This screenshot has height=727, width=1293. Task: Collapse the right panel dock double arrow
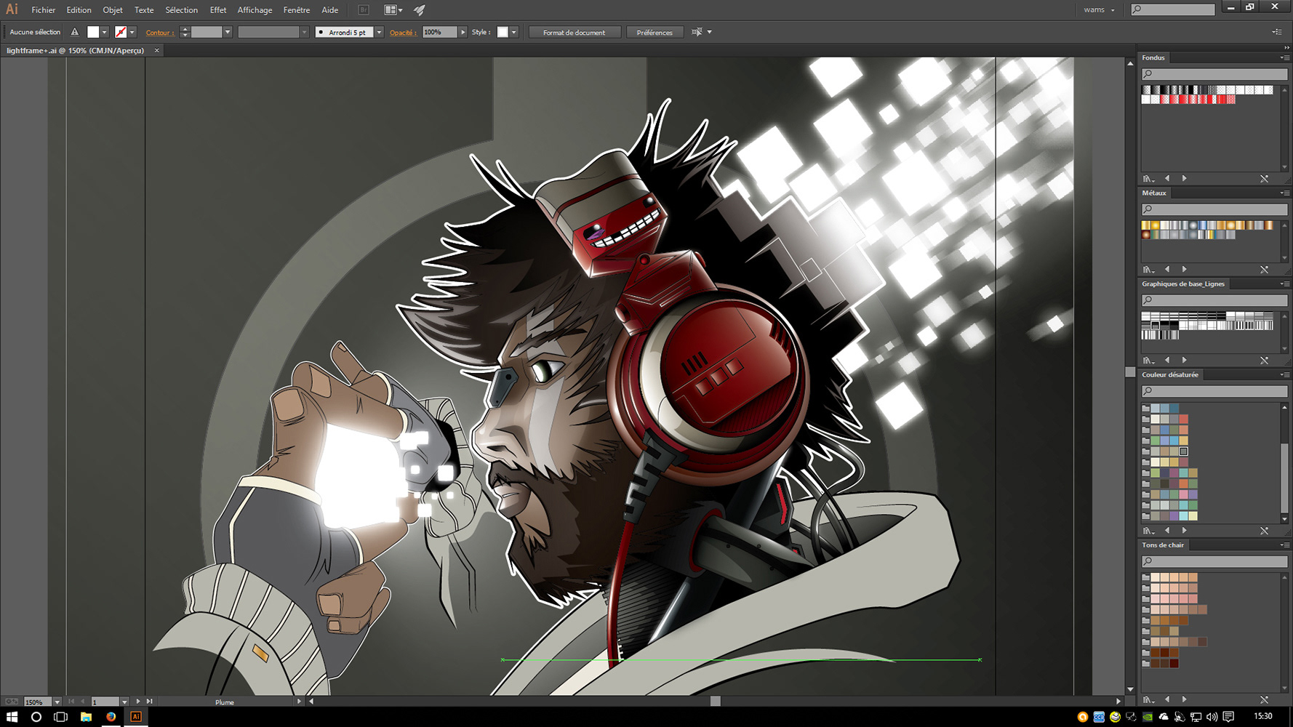click(1286, 47)
